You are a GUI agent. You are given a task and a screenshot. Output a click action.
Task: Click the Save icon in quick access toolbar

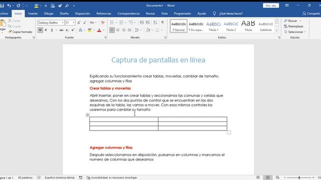tap(2, 5)
